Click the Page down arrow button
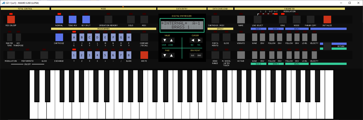 click(165, 55)
